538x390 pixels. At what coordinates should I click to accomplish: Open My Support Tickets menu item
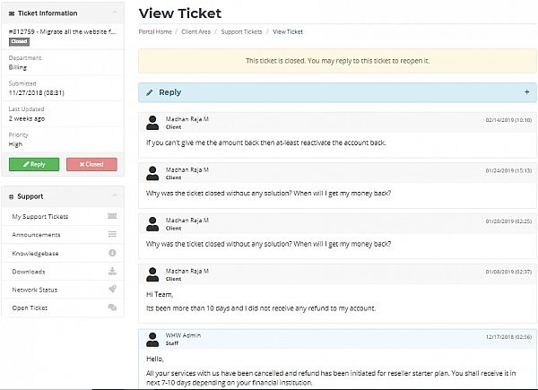click(40, 217)
